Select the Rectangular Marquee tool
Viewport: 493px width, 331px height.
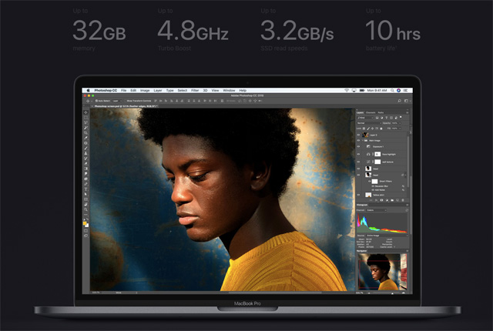pyautogui.click(x=86, y=118)
